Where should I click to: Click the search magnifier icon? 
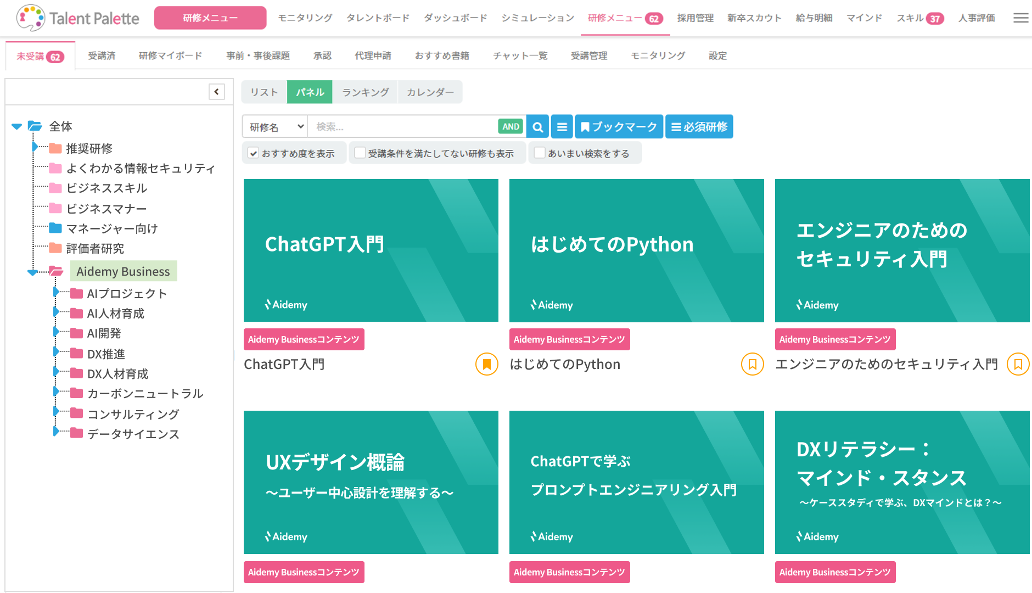coord(537,126)
